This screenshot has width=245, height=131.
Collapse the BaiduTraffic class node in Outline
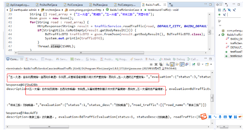coord(219,35)
